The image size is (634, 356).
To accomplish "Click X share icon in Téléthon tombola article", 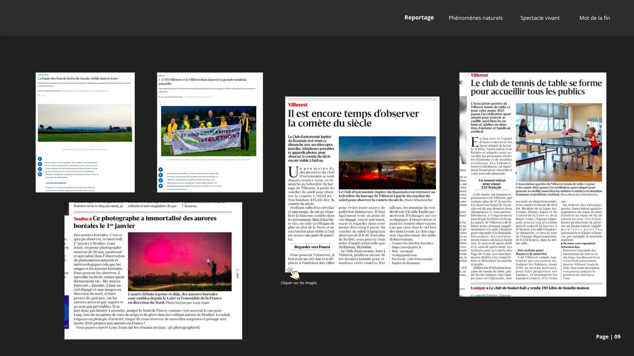I will click(x=160, y=175).
